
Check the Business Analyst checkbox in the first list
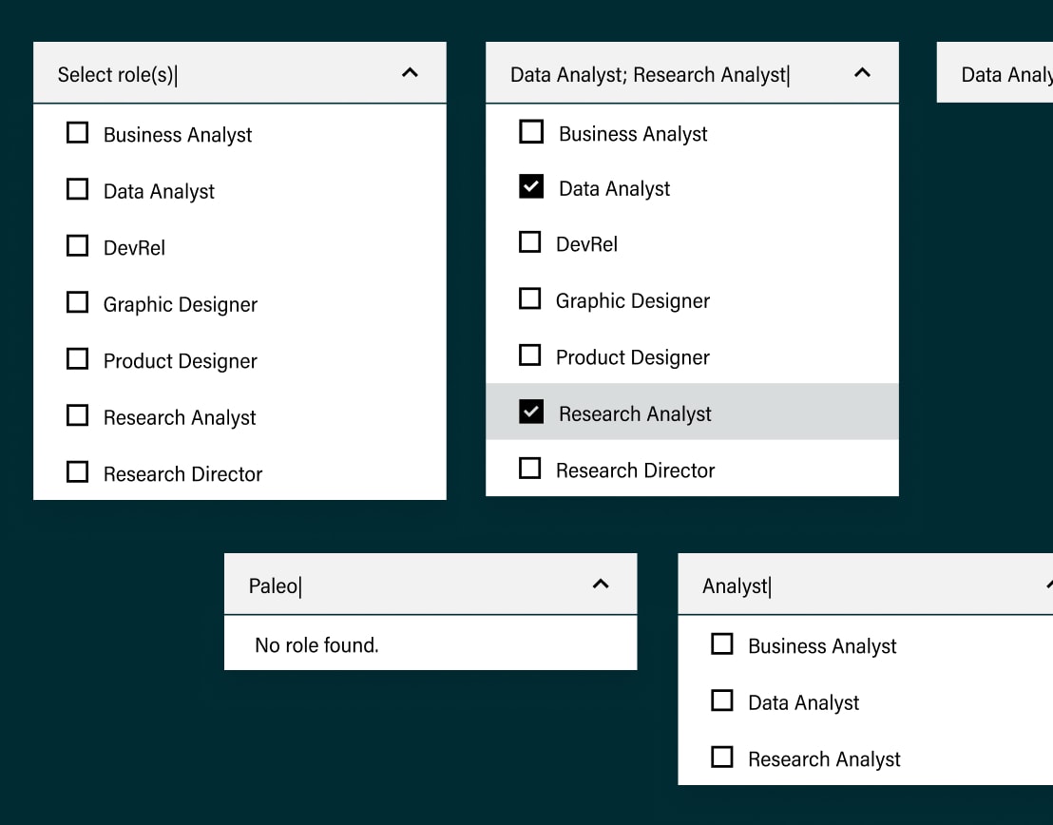(77, 133)
